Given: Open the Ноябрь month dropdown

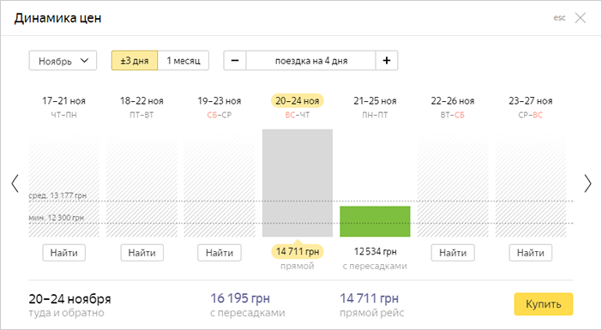Looking at the screenshot, I should pos(63,61).
